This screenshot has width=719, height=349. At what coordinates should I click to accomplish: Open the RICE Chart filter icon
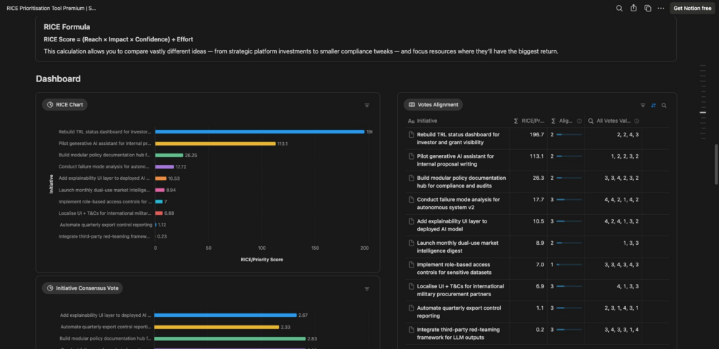(367, 105)
